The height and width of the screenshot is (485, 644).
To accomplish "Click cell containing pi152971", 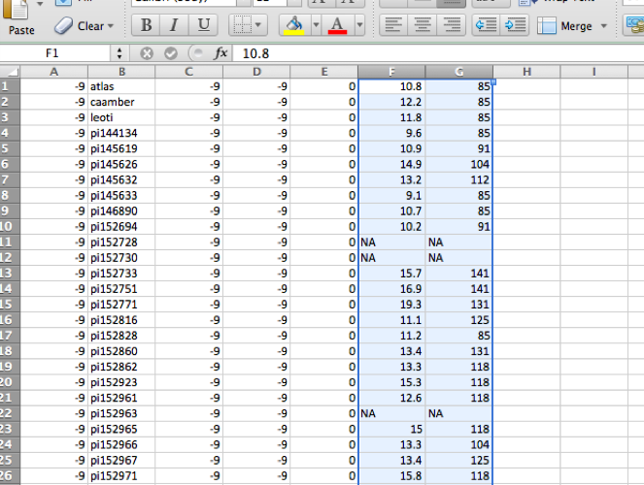I will pos(121,475).
